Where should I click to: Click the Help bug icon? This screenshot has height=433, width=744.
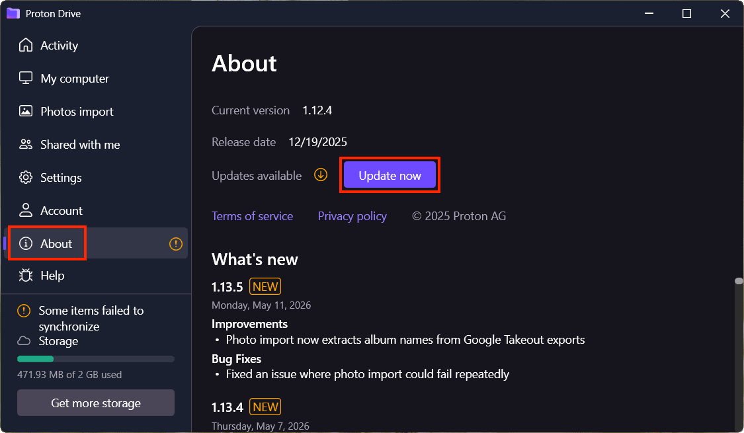coord(26,275)
